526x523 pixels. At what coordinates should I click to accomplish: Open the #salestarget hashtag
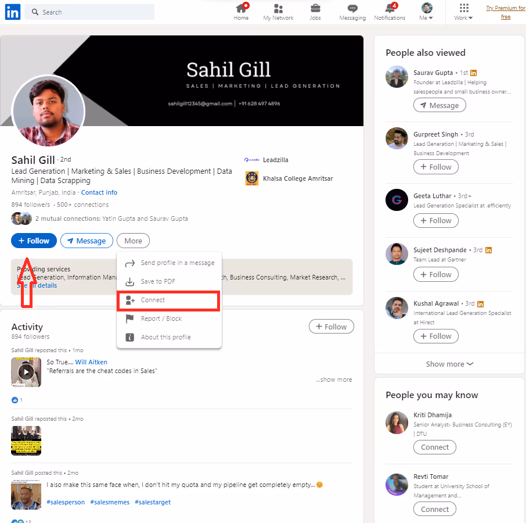click(153, 502)
